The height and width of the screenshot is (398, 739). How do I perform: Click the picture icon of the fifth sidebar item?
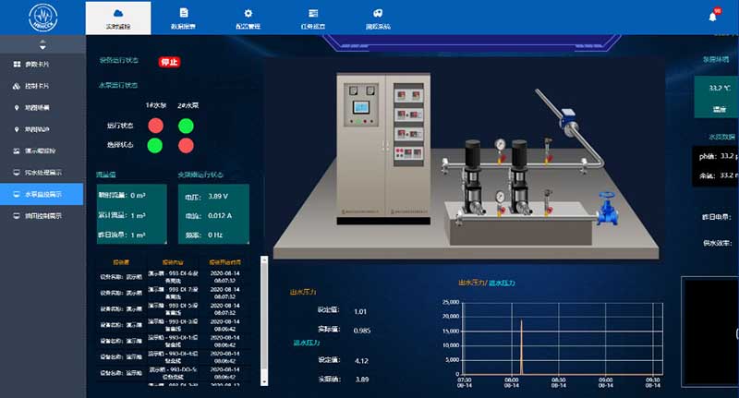pos(17,151)
